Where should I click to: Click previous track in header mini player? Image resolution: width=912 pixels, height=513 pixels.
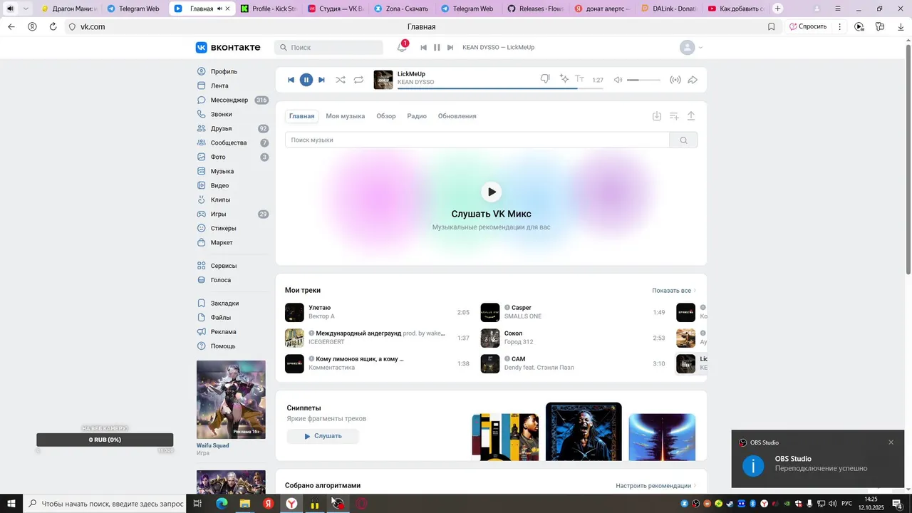(x=423, y=47)
